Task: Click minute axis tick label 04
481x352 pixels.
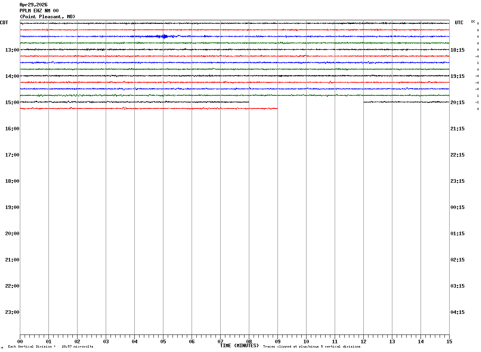Action: tap(134, 341)
